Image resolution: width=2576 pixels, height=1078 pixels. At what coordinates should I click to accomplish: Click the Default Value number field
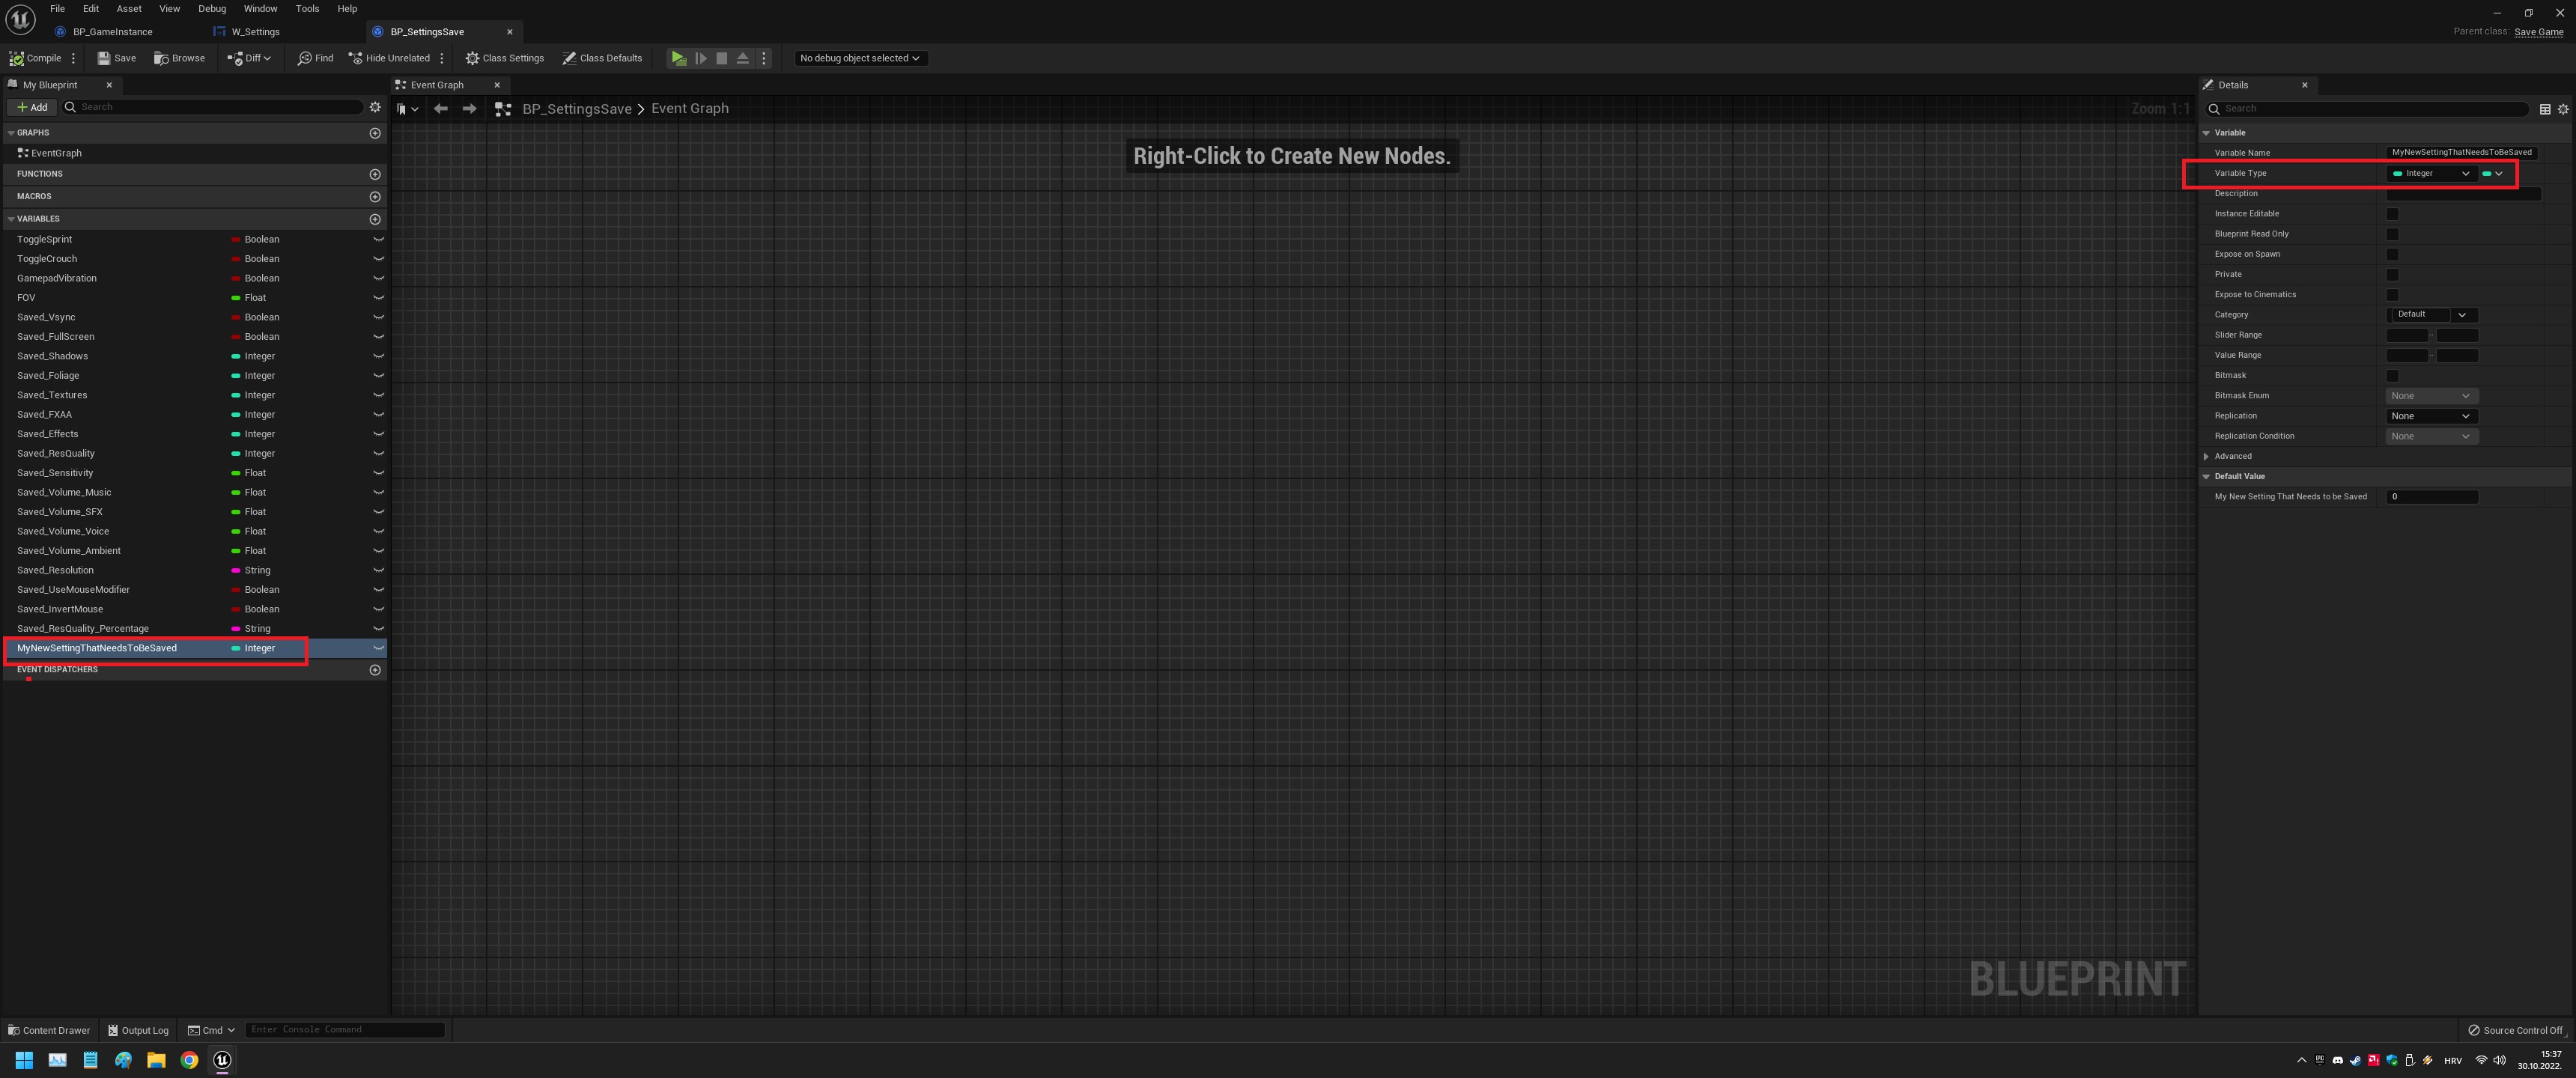tap(2431, 497)
